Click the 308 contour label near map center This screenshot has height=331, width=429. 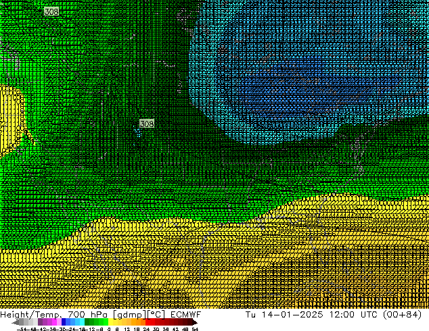[147, 124]
